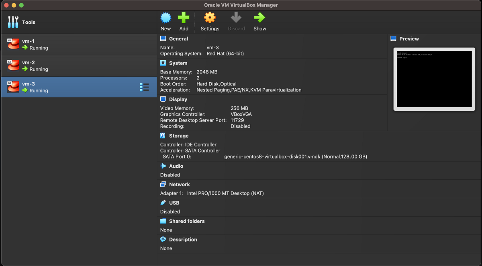Select the vm-2 machine name
This screenshot has width=482, height=266.
[28, 63]
